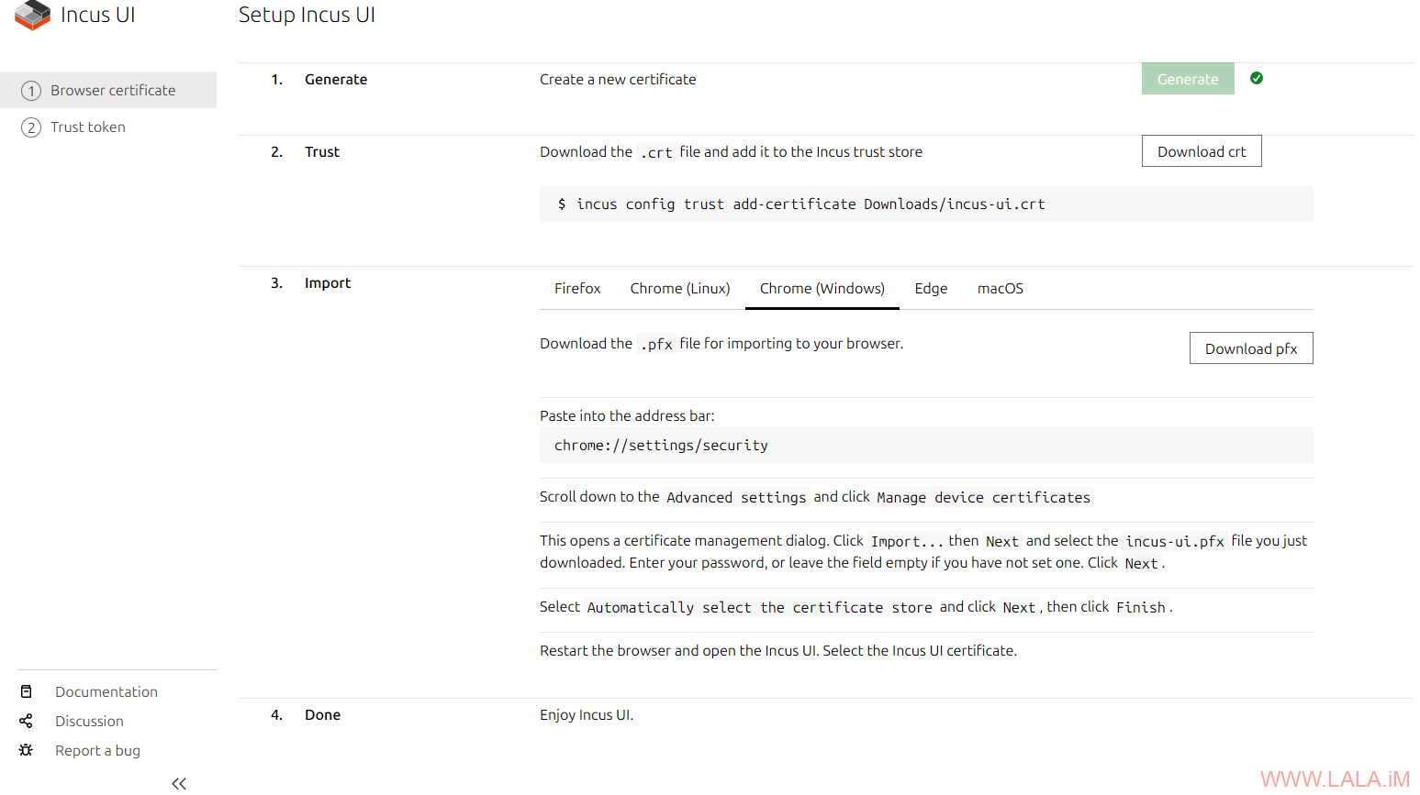Click the green certificate generated checkmark

pos(1257,79)
